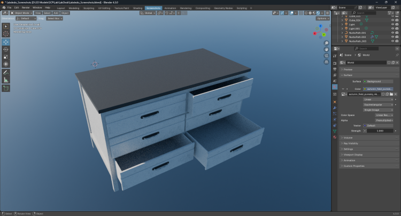This screenshot has height=216, width=401.
Task: Switch to the Shading workspace tab
Action: (138, 8)
